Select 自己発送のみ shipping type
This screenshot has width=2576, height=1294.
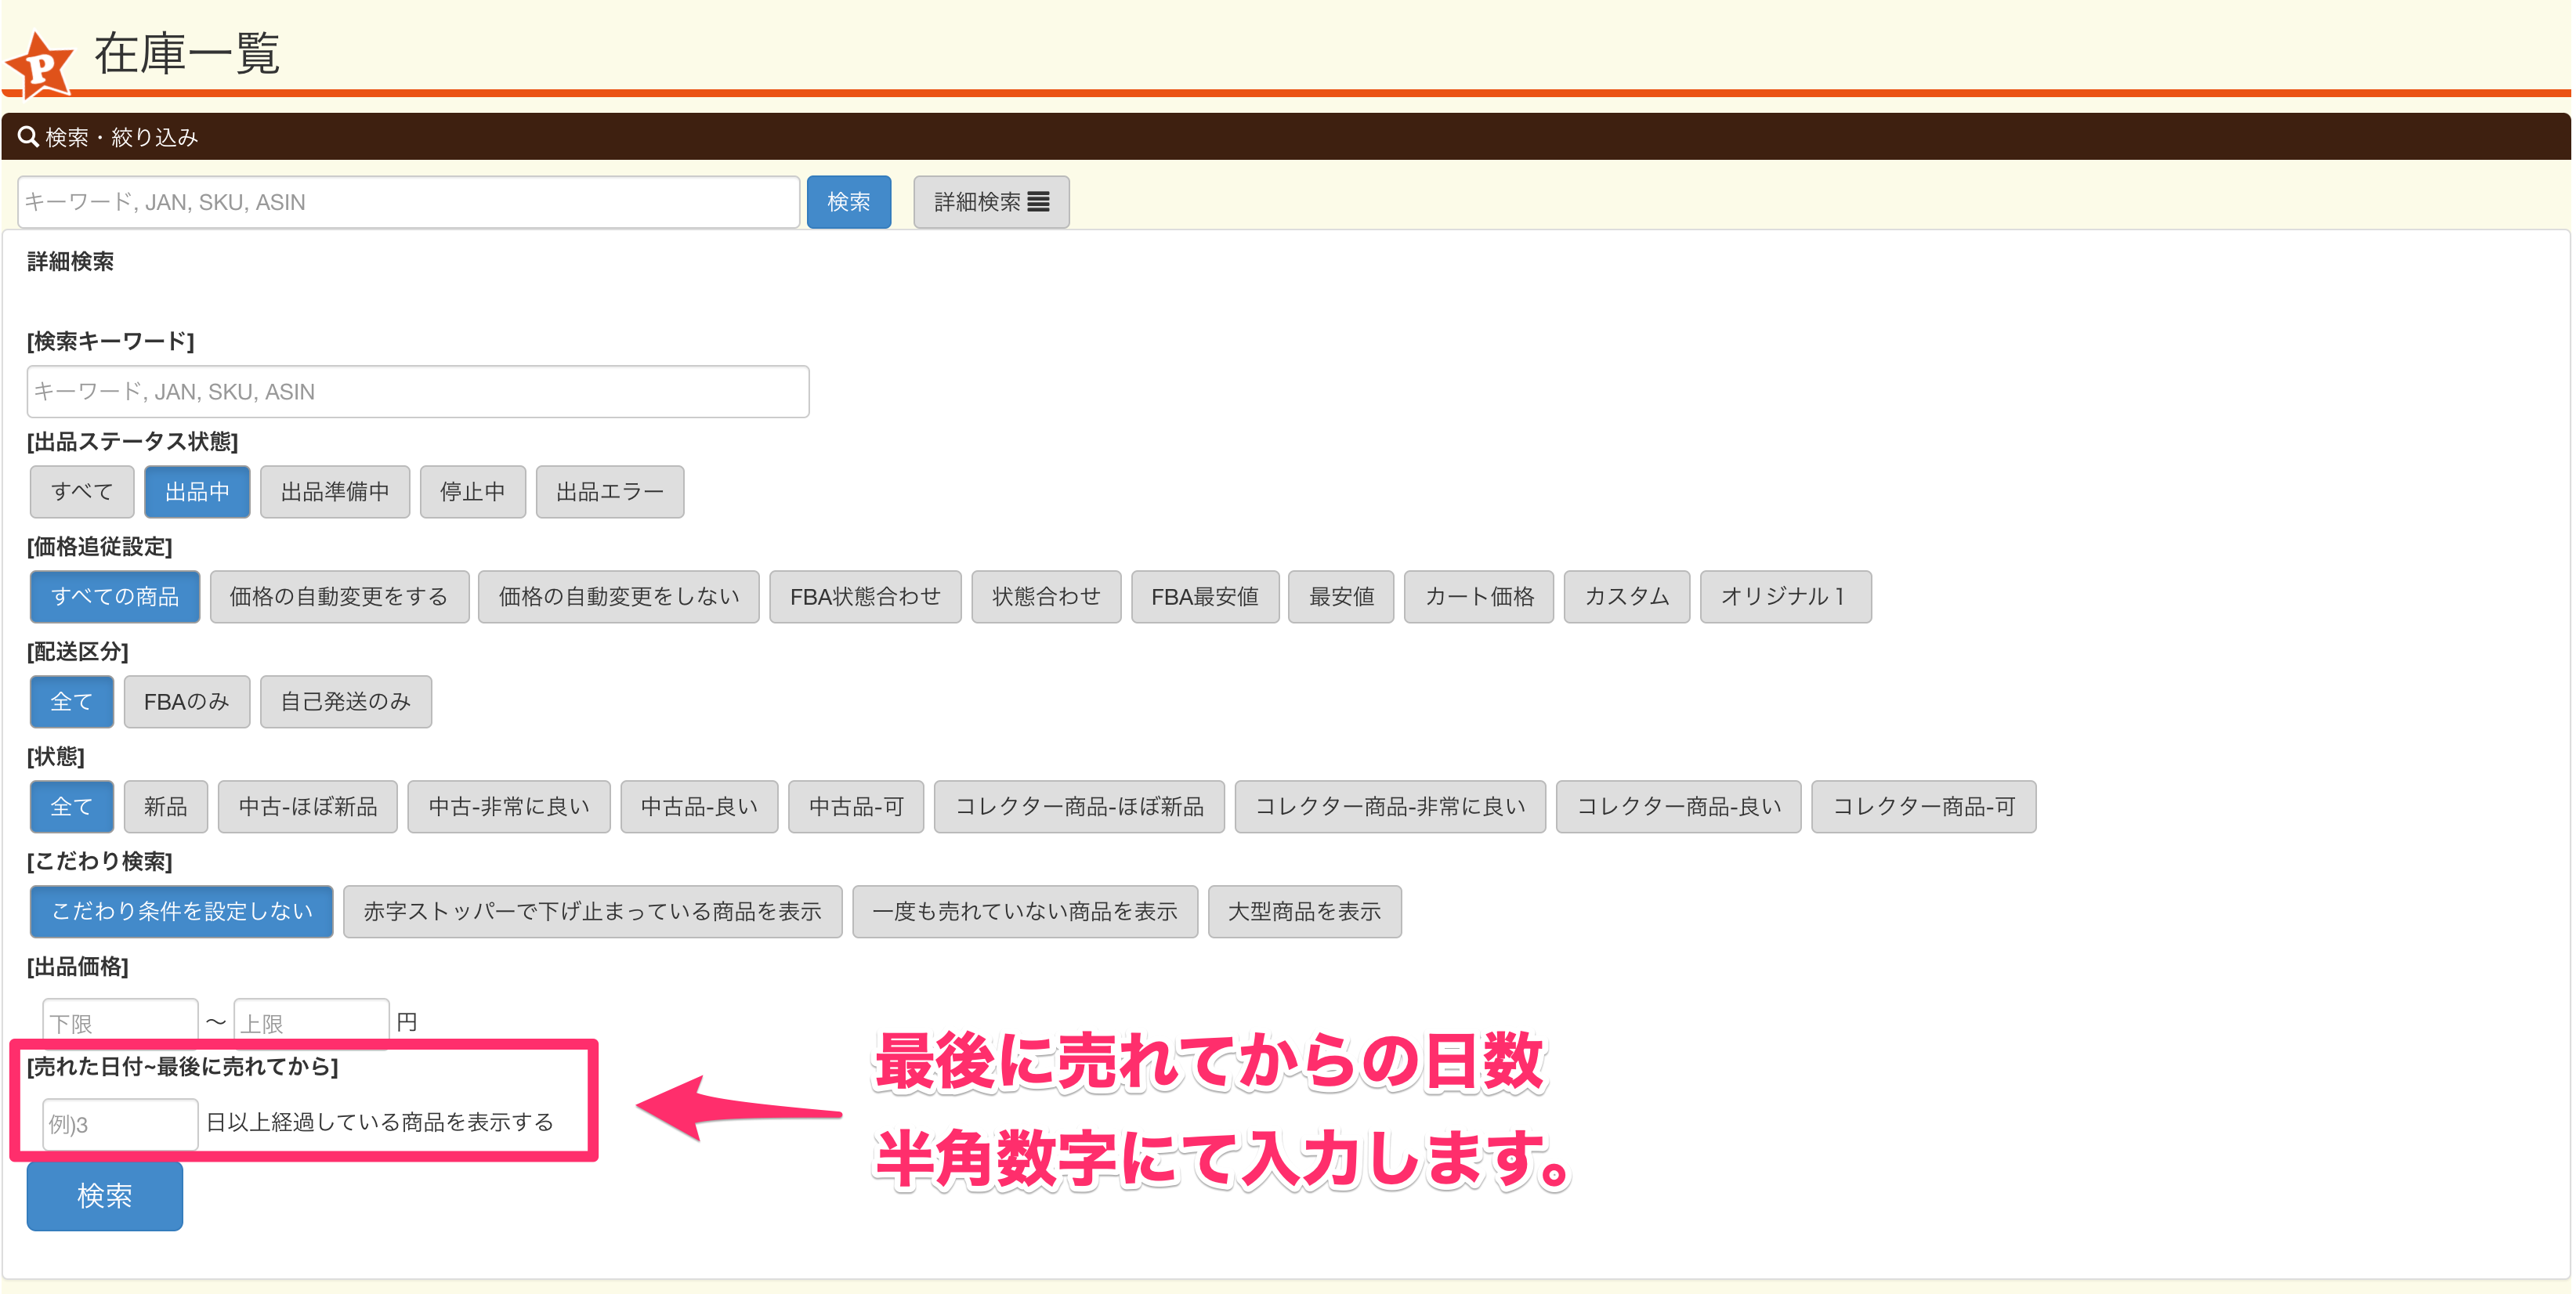pyautogui.click(x=346, y=702)
